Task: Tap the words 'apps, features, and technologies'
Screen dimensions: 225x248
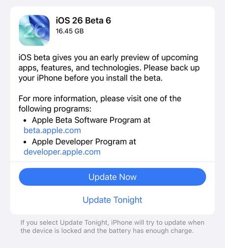Action: (x=80, y=68)
